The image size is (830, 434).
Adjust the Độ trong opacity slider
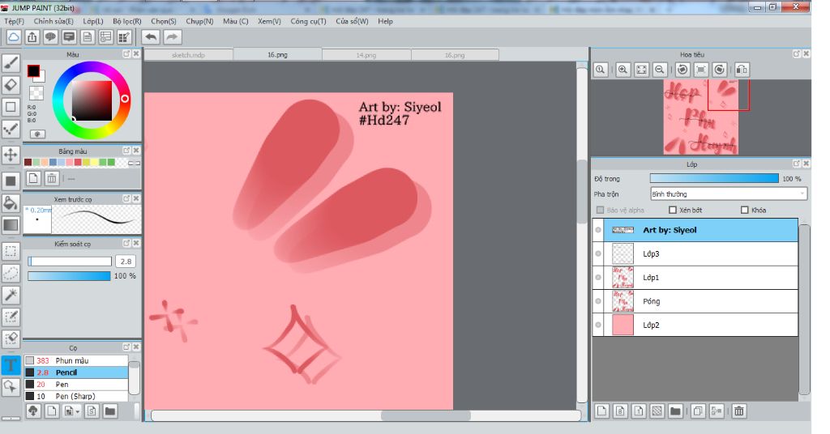click(714, 179)
